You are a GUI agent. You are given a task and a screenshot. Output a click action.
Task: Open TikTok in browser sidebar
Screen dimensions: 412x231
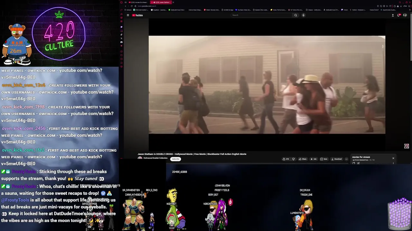(121, 34)
